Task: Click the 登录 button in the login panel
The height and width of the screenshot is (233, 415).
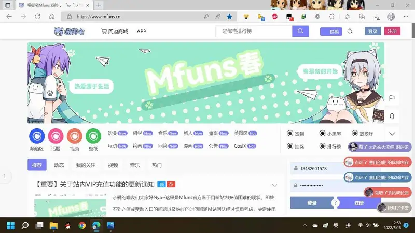Action: point(312,203)
